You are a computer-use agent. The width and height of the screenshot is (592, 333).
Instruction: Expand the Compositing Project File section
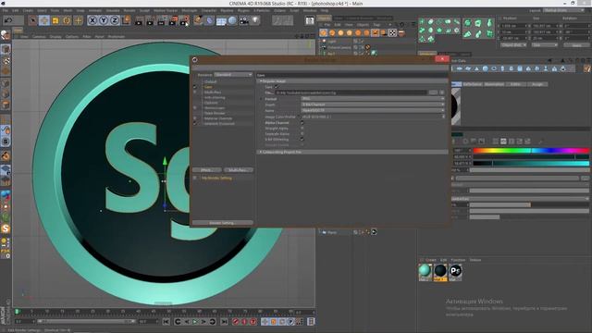click(260, 152)
